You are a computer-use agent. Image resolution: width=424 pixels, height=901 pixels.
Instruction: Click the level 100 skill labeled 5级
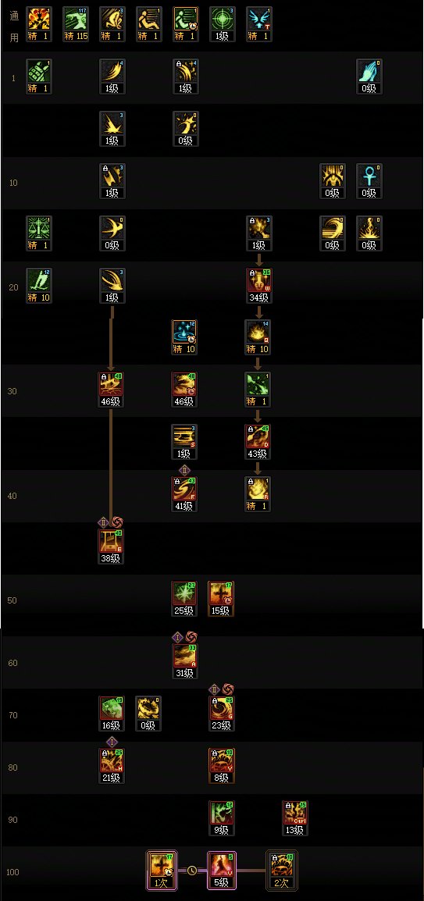pyautogui.click(x=221, y=871)
